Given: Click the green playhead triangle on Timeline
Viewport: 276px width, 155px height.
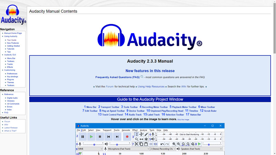Looking at the screenshot, I should coord(80,153).
